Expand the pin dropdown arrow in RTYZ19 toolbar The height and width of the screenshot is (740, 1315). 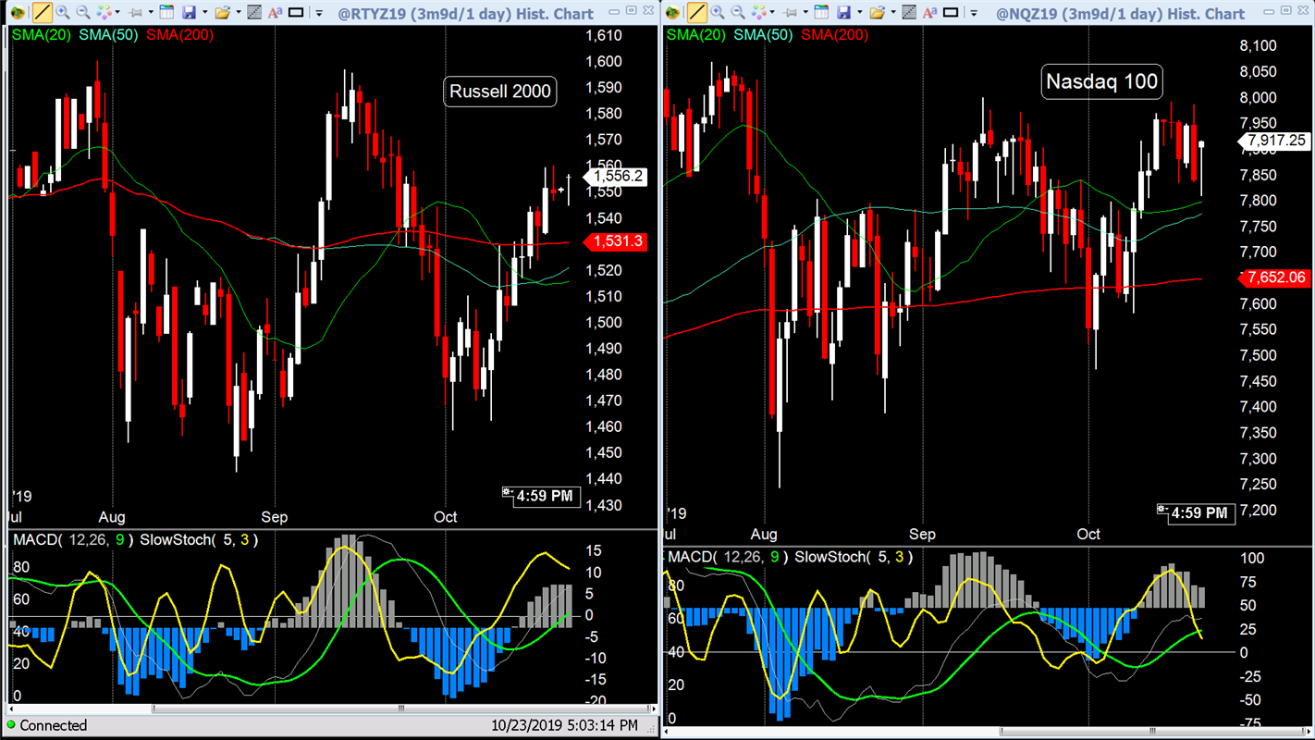pos(151,12)
